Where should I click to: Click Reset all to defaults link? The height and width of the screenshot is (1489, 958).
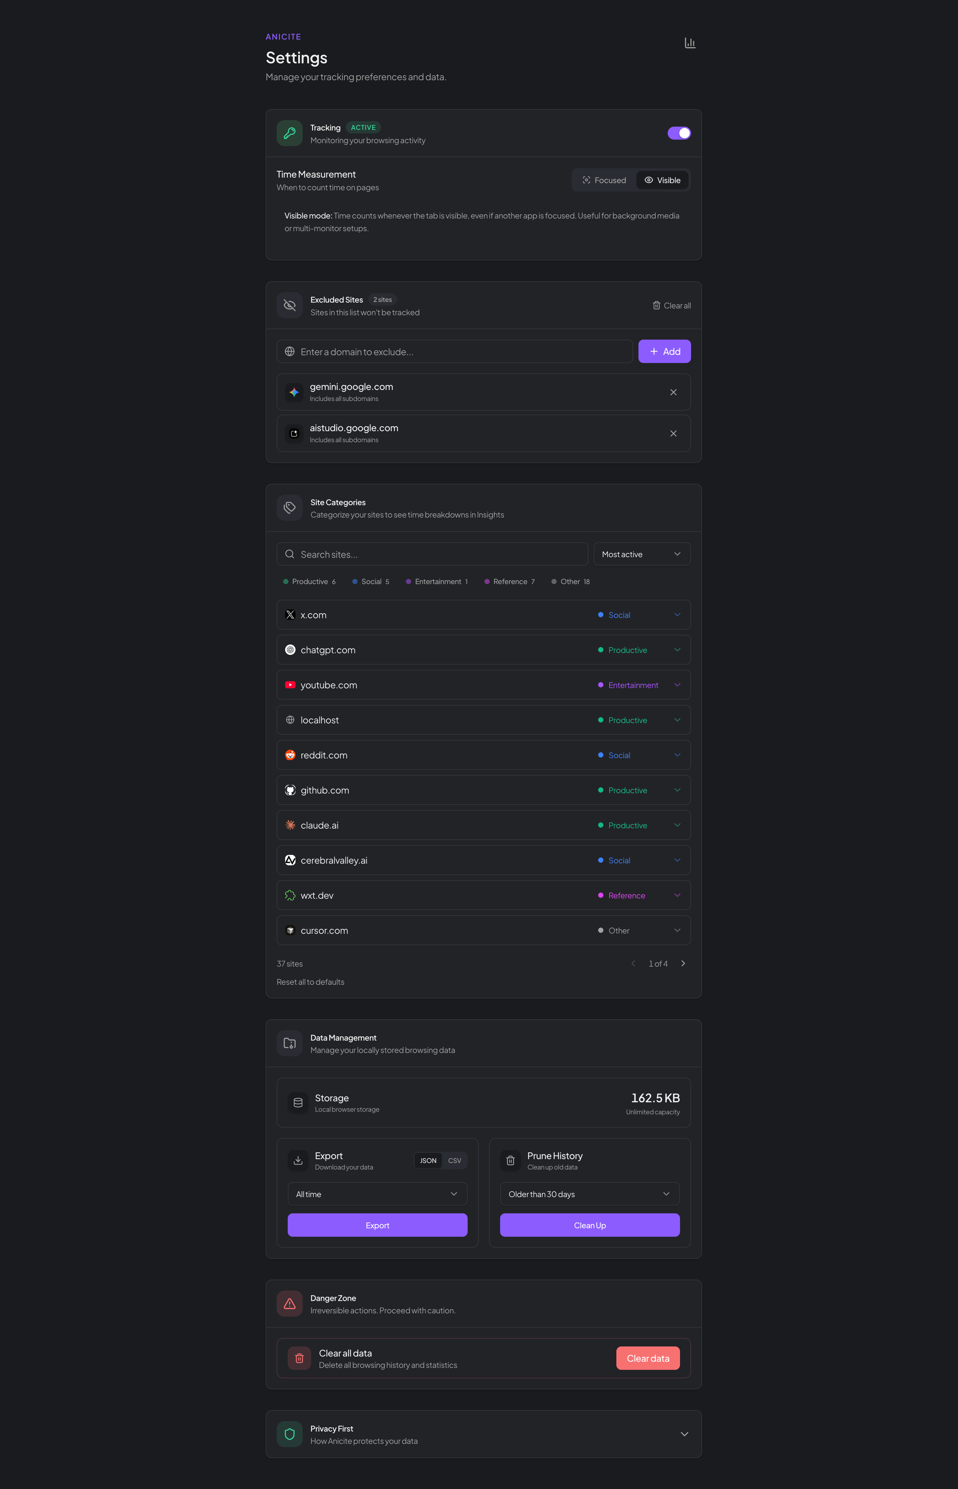pos(310,982)
